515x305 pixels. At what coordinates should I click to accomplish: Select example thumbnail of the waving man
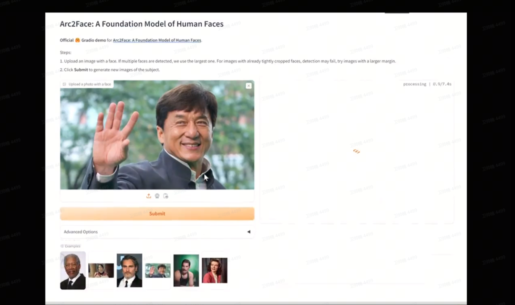tap(158, 271)
